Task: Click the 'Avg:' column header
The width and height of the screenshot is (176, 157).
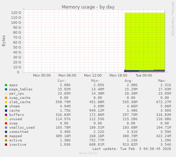Action: point(129,81)
